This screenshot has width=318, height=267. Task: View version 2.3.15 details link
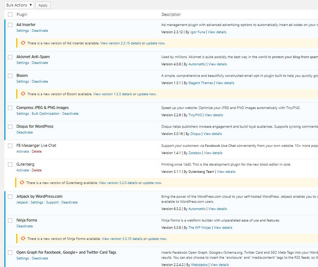[120, 43]
